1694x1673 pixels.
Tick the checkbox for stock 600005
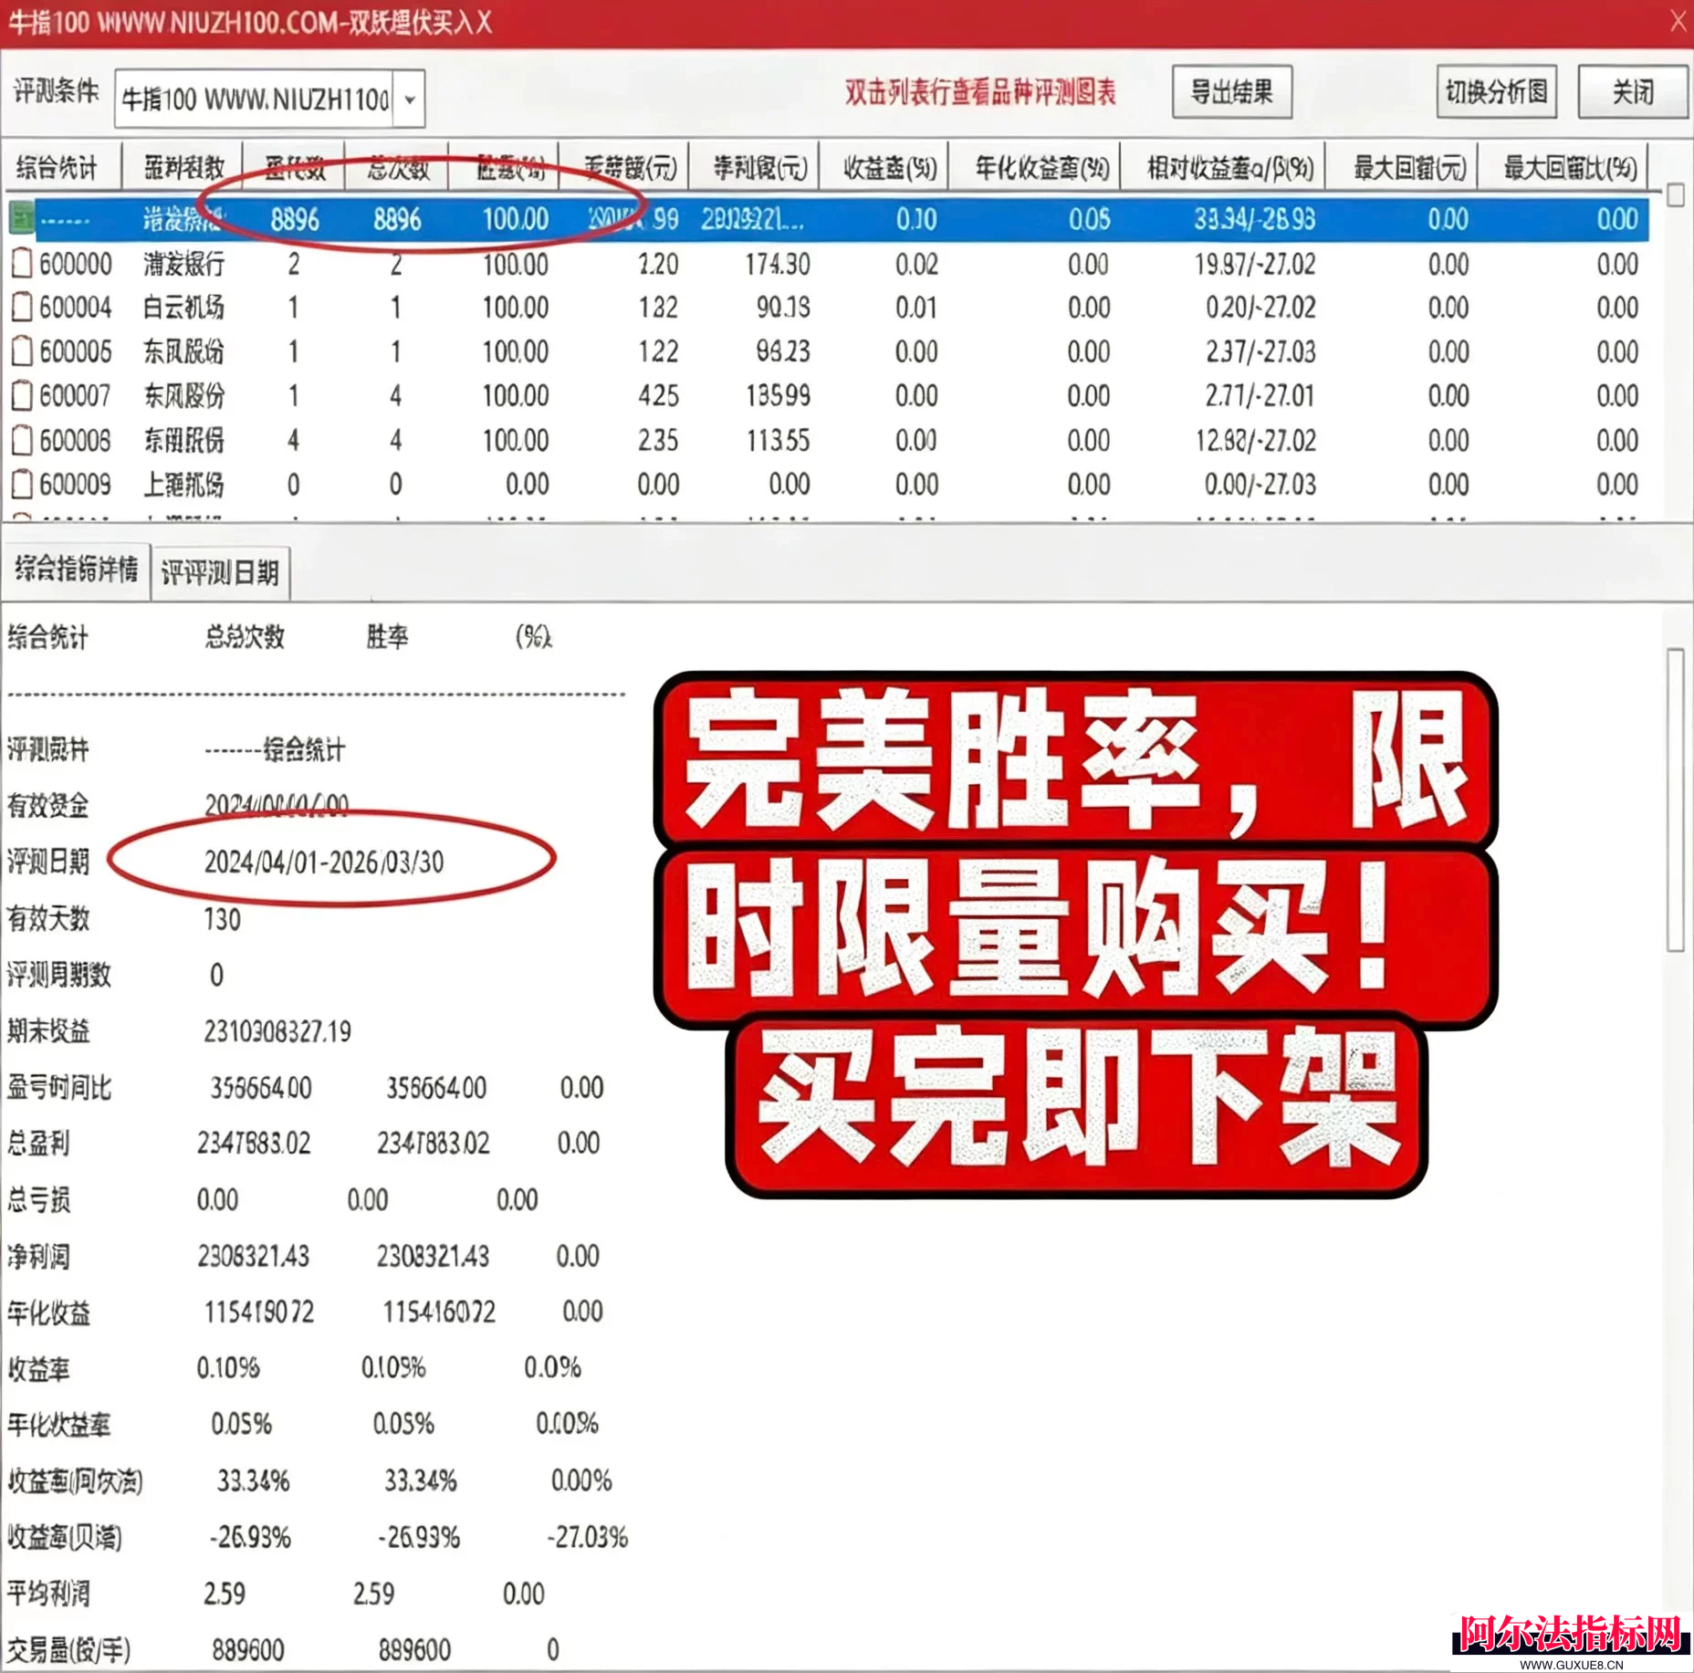click(x=22, y=351)
